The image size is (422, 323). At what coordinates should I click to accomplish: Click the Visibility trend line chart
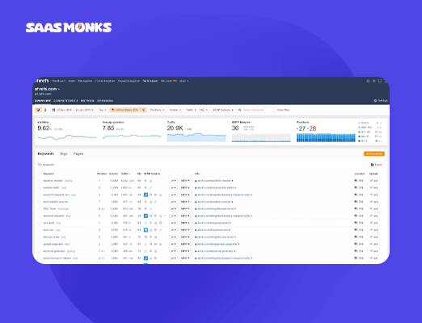tap(67, 137)
